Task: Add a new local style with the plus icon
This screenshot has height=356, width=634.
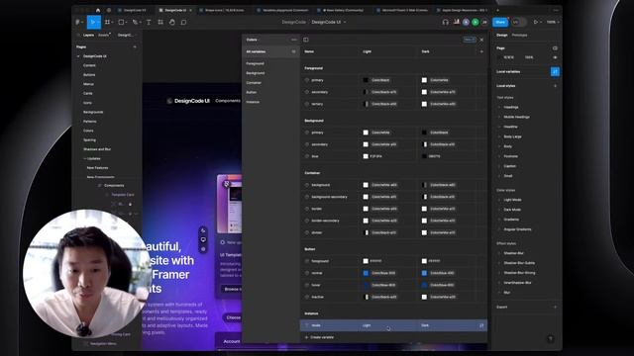Action: click(x=555, y=86)
